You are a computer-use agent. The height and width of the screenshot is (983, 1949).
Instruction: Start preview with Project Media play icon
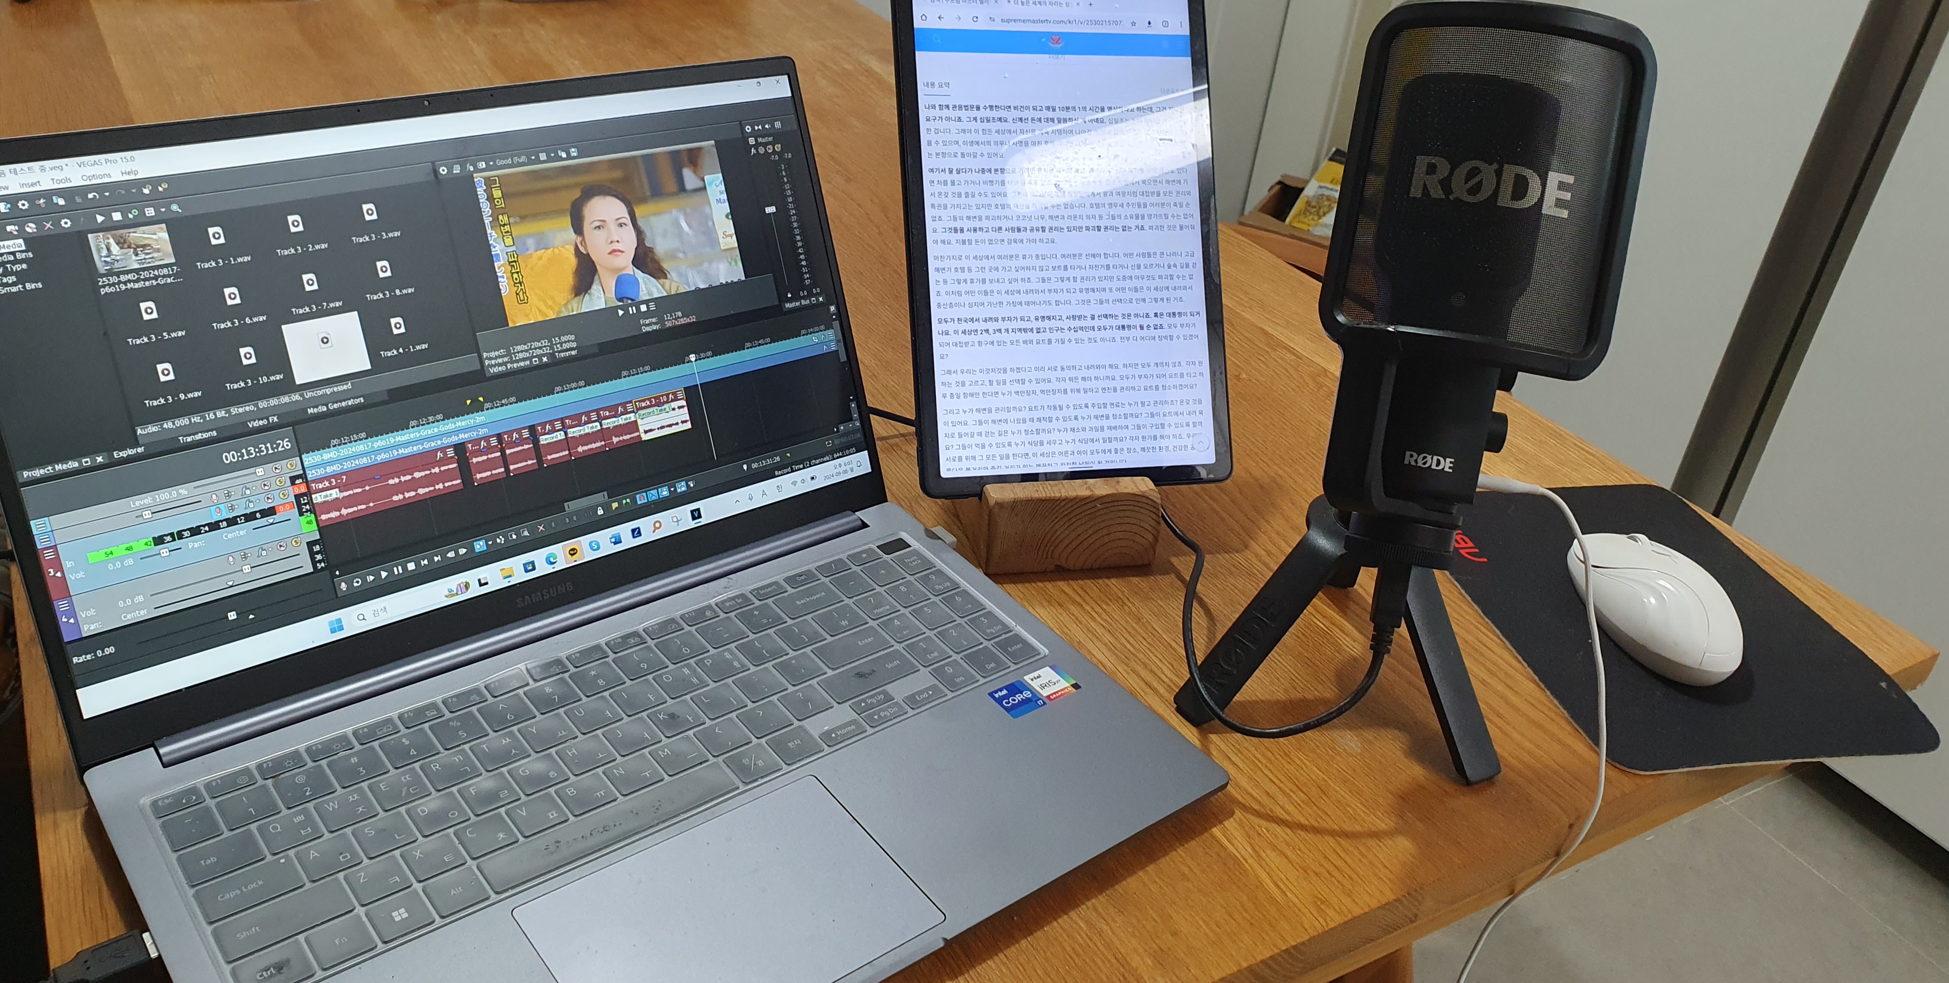pos(100,218)
